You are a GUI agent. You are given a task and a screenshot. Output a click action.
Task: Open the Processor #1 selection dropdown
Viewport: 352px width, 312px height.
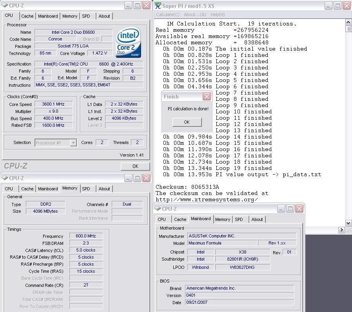[73, 143]
